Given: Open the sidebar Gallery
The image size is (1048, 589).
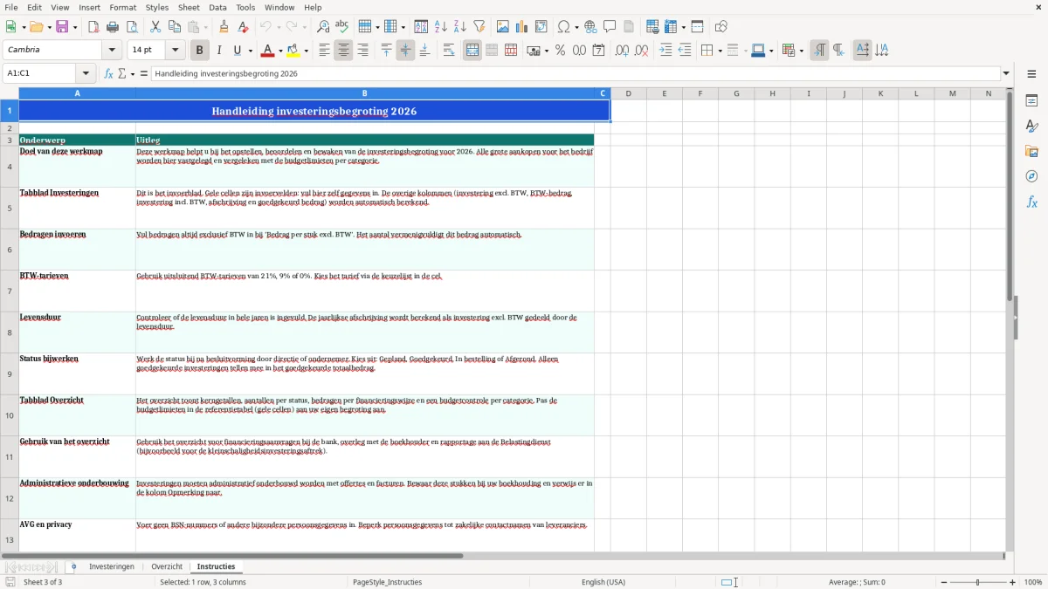Looking at the screenshot, I should (1031, 152).
